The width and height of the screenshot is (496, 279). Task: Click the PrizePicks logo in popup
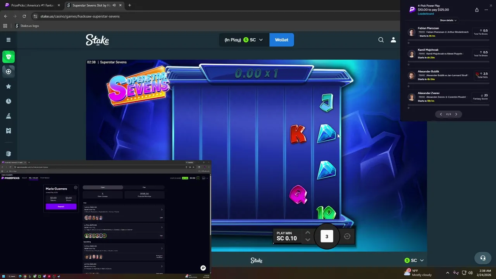412,10
